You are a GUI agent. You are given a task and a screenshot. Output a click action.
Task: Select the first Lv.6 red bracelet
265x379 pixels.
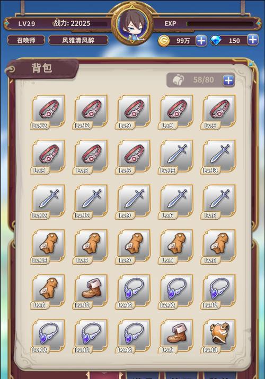click(91, 157)
